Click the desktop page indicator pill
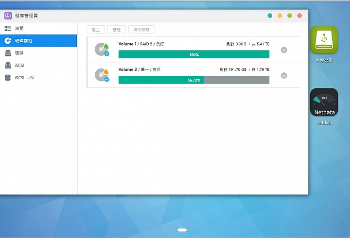 (x=182, y=230)
